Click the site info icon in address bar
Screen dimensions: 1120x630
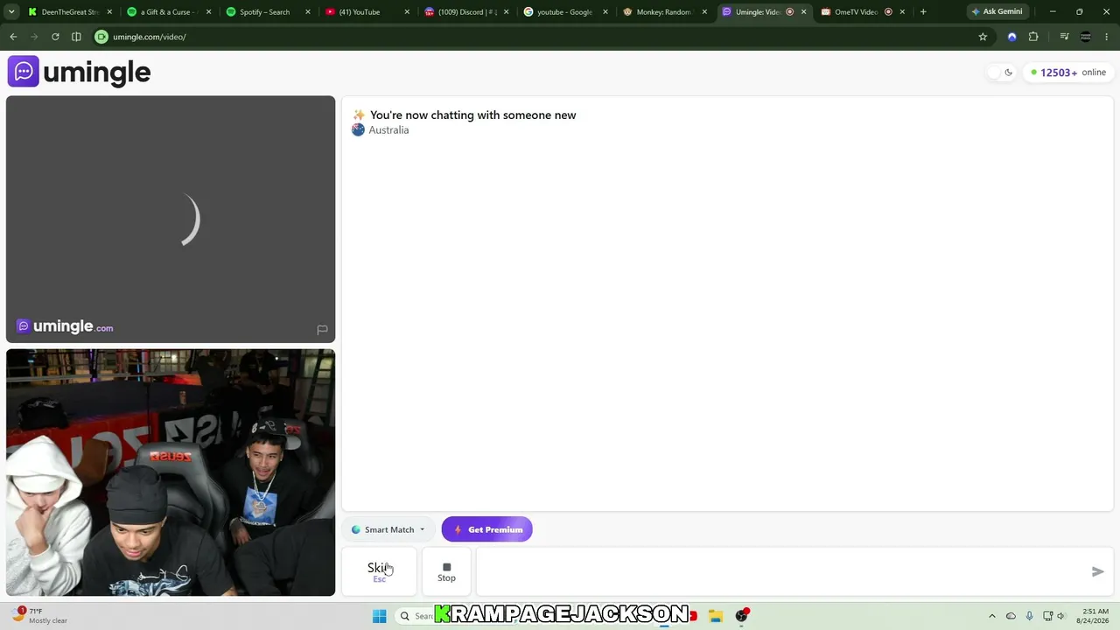tap(101, 37)
